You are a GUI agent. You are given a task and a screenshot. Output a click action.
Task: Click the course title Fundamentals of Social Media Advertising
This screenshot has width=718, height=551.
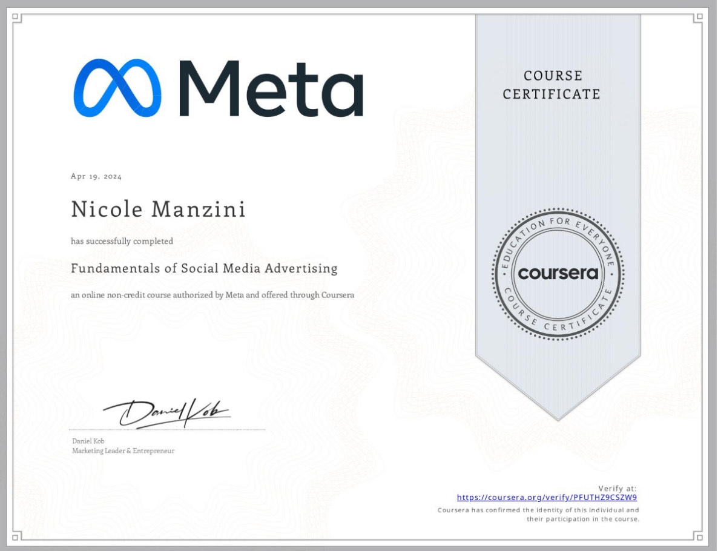(204, 268)
